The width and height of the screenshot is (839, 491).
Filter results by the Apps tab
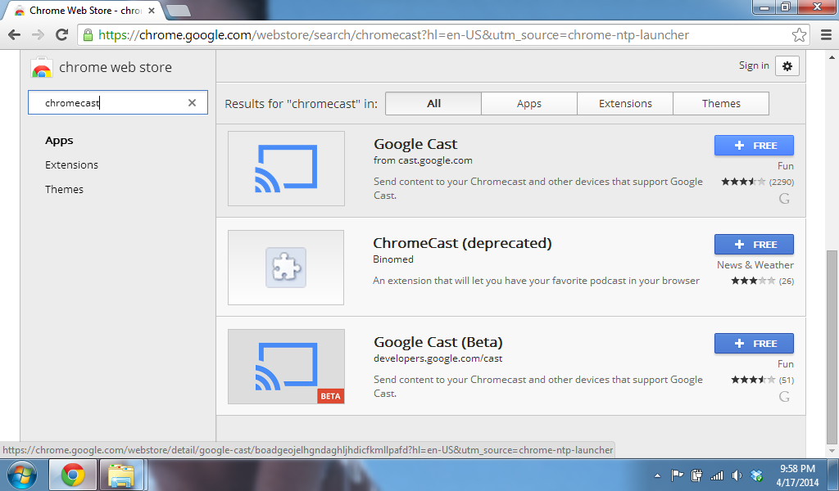click(x=529, y=104)
